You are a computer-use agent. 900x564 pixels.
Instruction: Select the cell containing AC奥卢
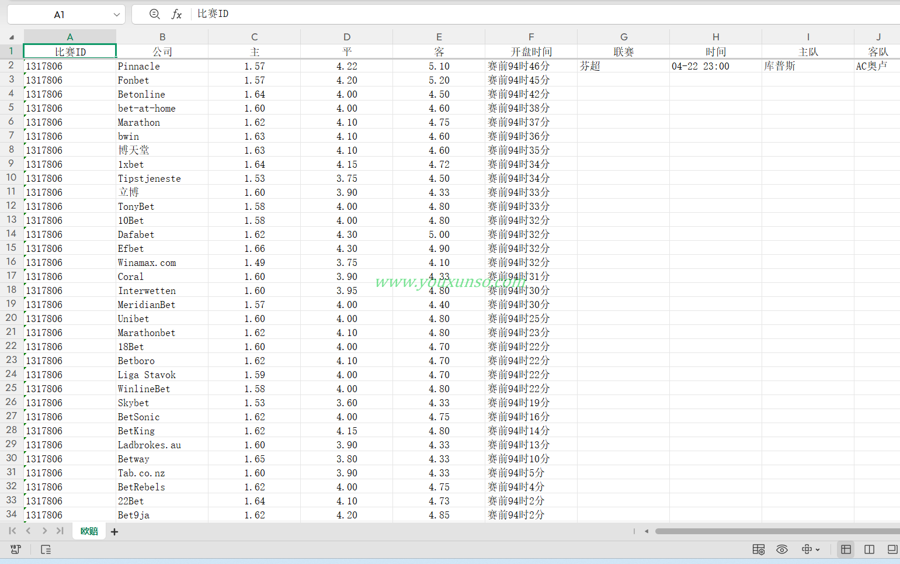877,66
